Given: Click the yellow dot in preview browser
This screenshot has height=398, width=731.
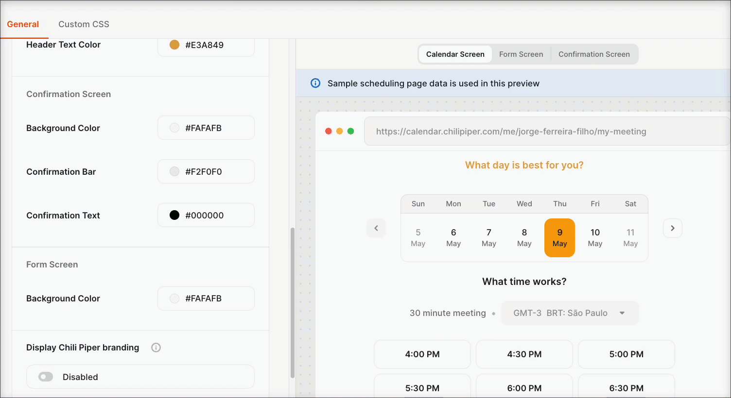Looking at the screenshot, I should (340, 131).
